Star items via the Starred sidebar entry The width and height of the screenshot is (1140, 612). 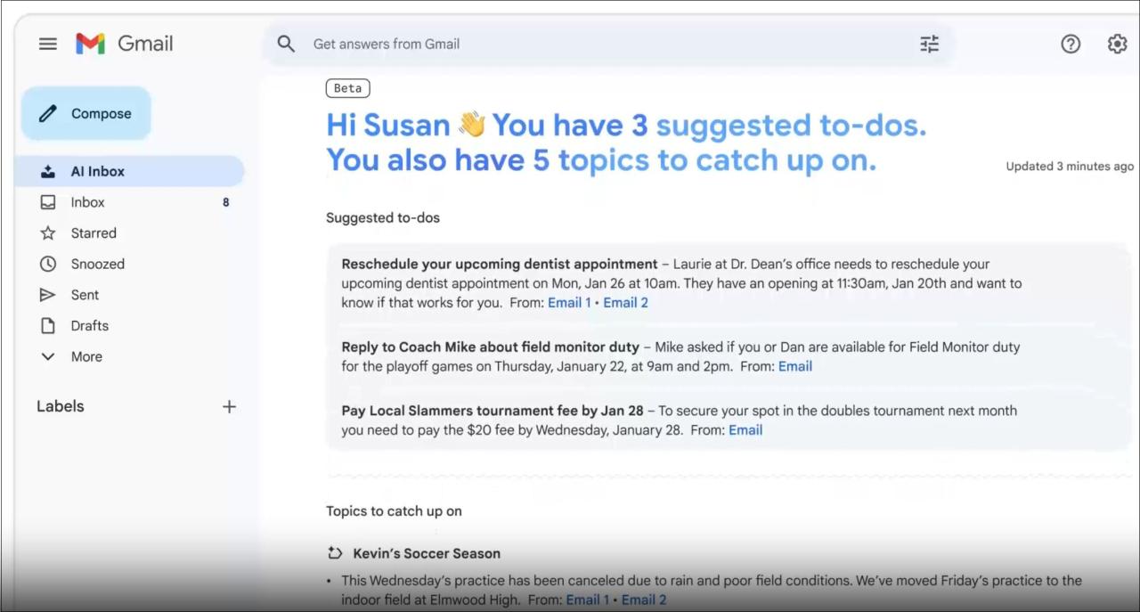tap(93, 233)
